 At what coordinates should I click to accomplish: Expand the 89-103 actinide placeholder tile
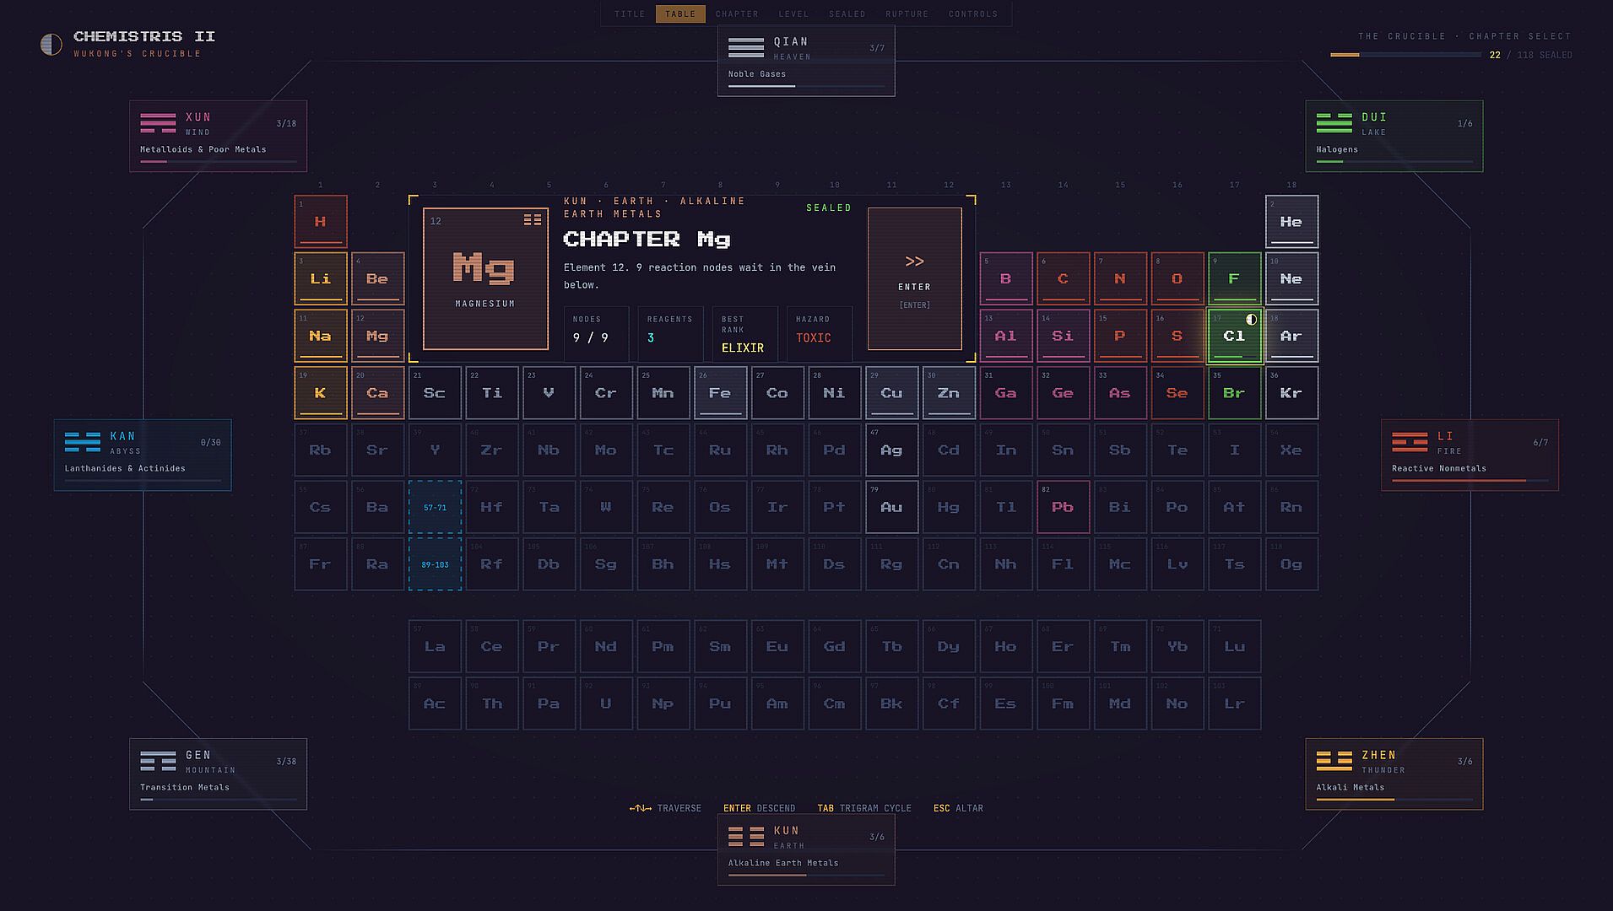pos(435,564)
